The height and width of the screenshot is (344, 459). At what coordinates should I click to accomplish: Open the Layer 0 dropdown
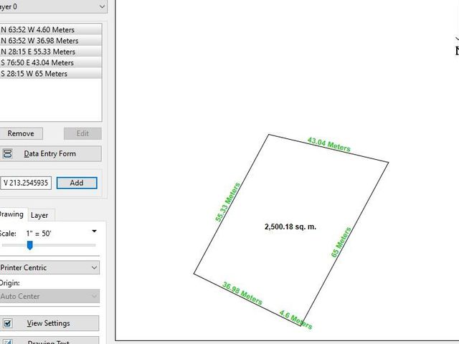click(x=53, y=6)
